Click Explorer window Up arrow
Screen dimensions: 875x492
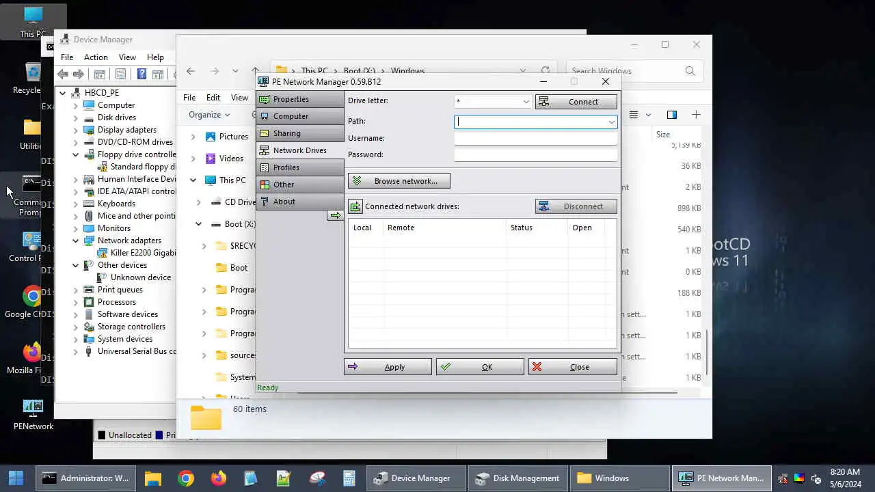[x=255, y=71]
